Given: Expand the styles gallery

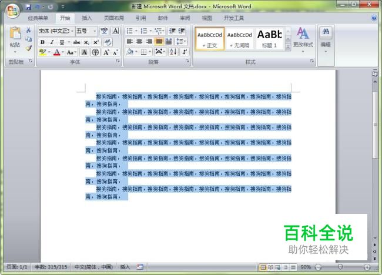Looking at the screenshot, I should pyautogui.click(x=288, y=48).
